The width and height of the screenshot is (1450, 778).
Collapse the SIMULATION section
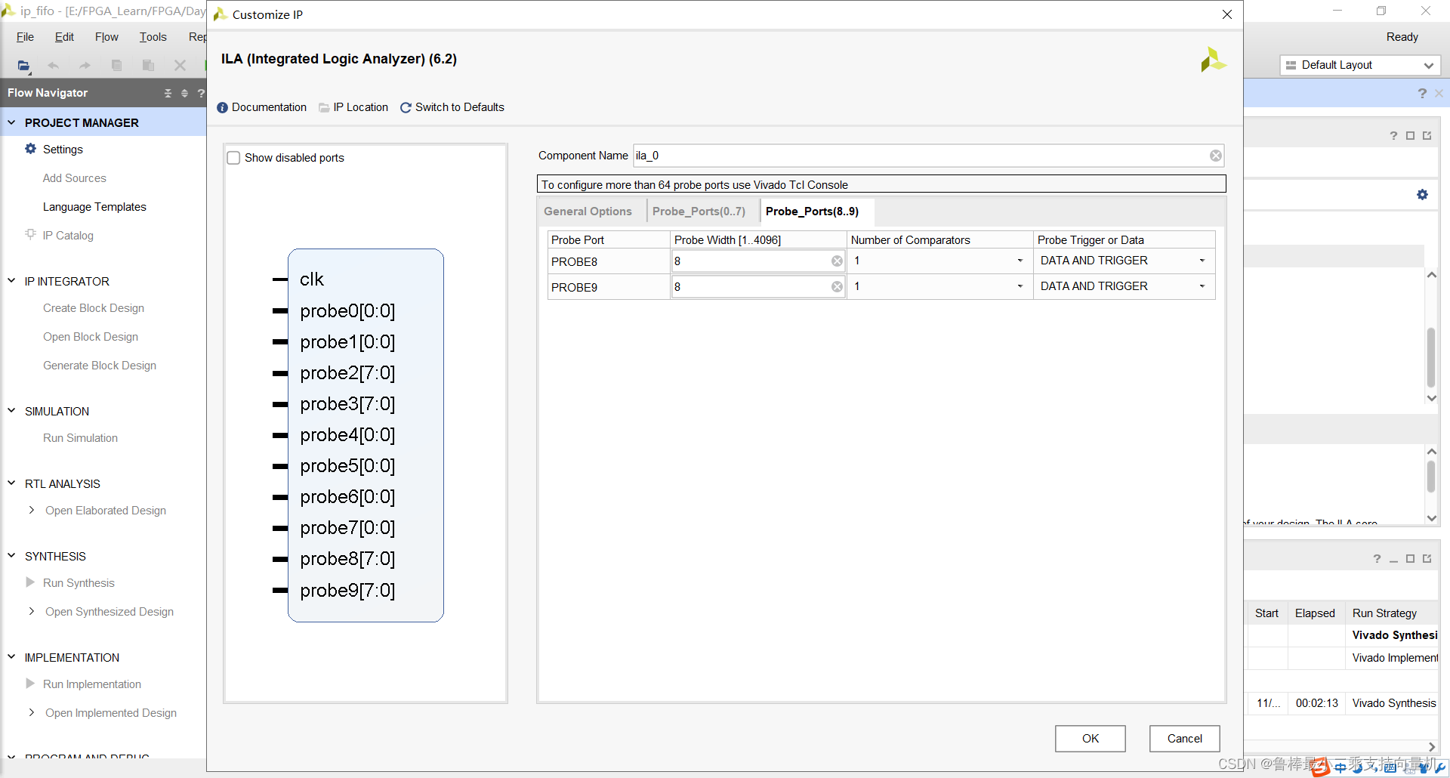point(11,411)
